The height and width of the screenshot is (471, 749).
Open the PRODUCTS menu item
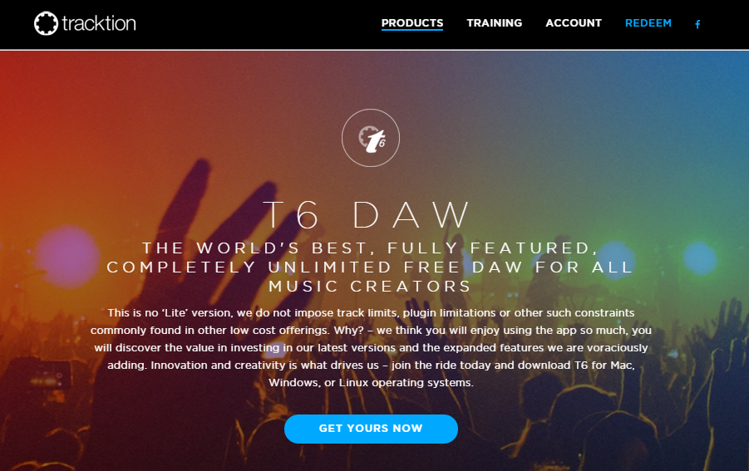[412, 23]
